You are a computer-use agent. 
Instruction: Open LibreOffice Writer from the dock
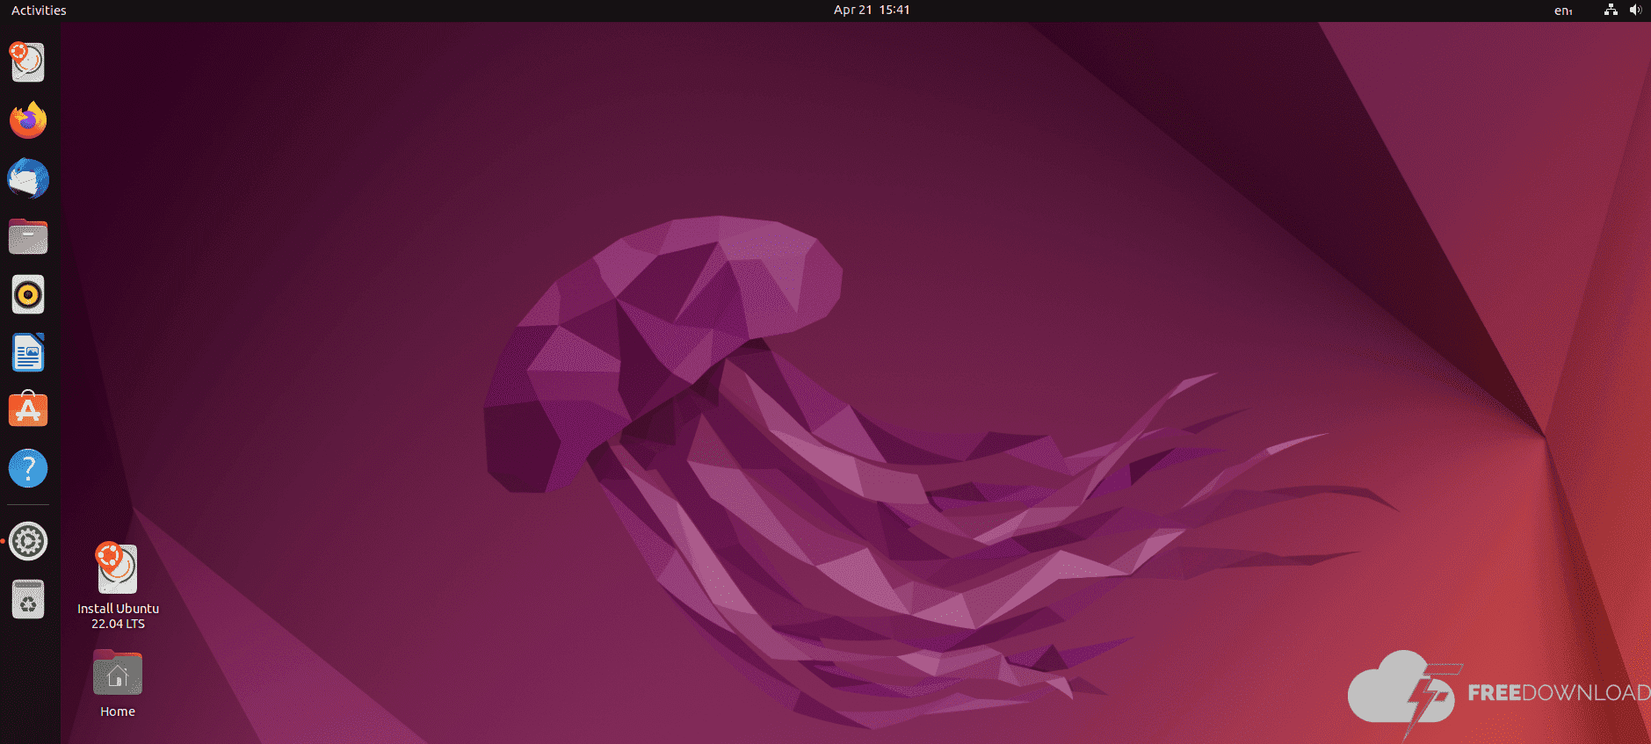pos(28,353)
